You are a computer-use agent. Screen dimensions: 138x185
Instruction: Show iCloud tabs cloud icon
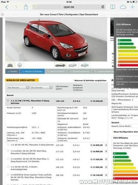point(123,7)
